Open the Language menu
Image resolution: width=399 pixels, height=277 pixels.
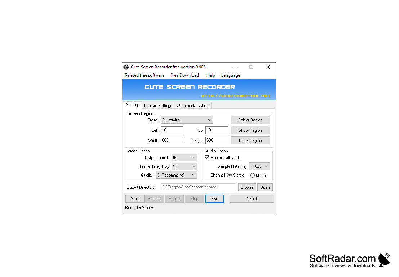click(231, 75)
